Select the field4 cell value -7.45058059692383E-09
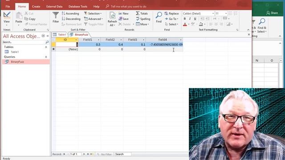This screenshot has width=285, height=160. point(164,44)
